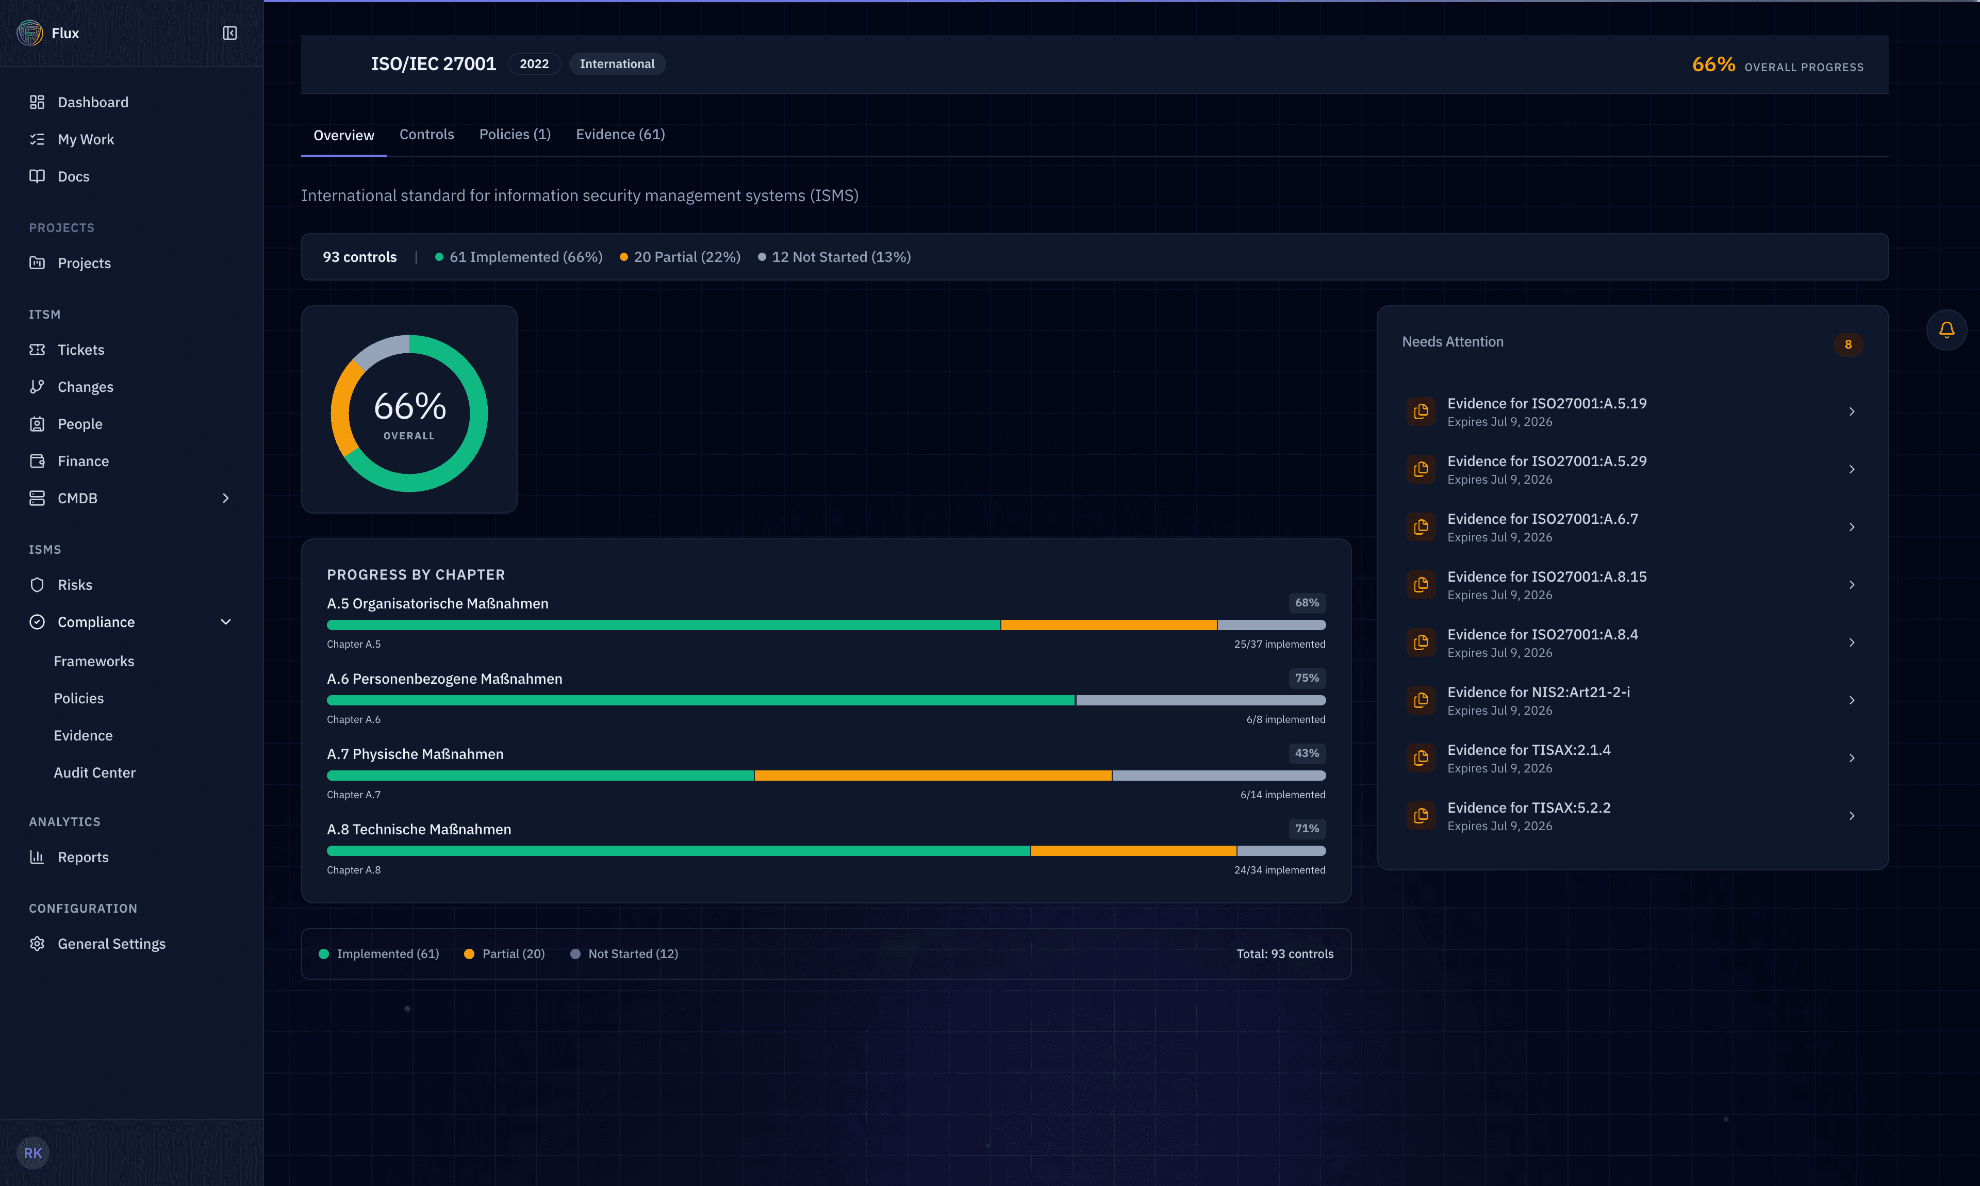Screen dimensions: 1980x1186
Task: Click the My Work checklist icon
Action: [37, 139]
